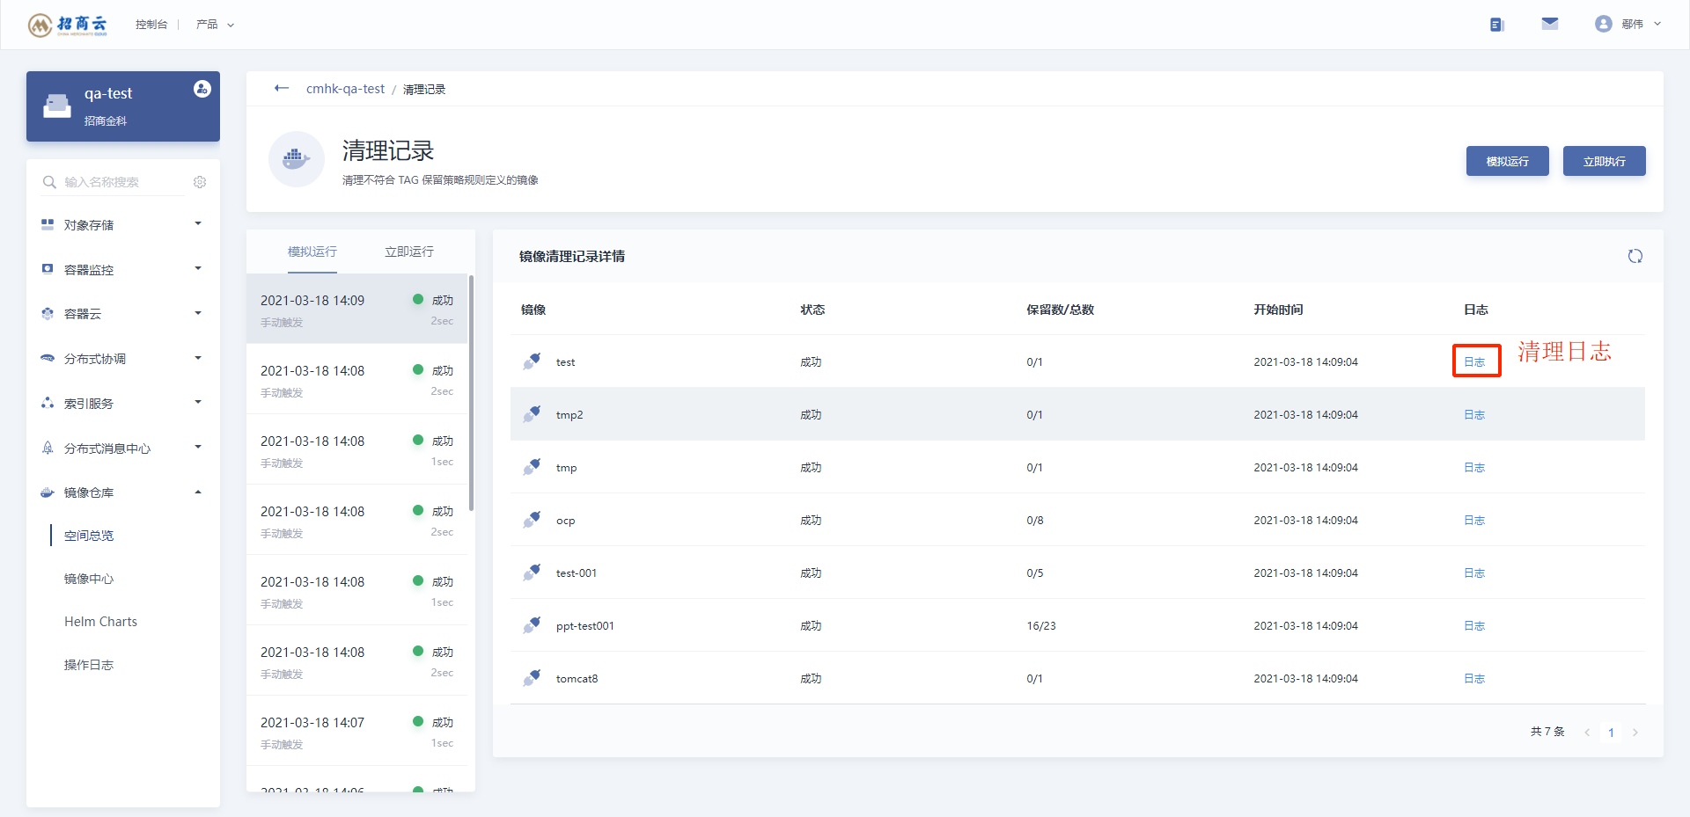Select the 2021-03-18 14:07 run record

(356, 731)
